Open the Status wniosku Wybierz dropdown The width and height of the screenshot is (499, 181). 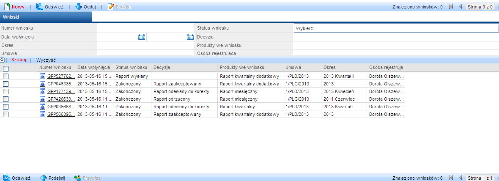tap(396, 28)
